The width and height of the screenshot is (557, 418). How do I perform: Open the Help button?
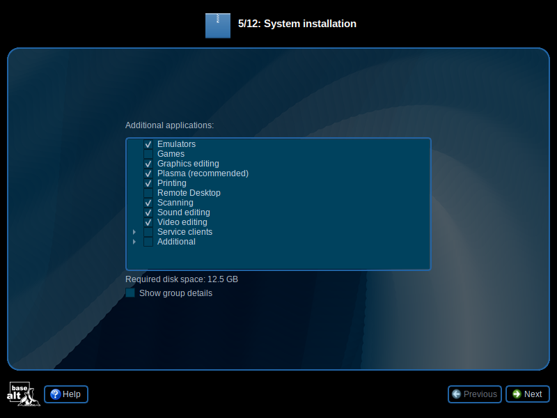click(66, 394)
